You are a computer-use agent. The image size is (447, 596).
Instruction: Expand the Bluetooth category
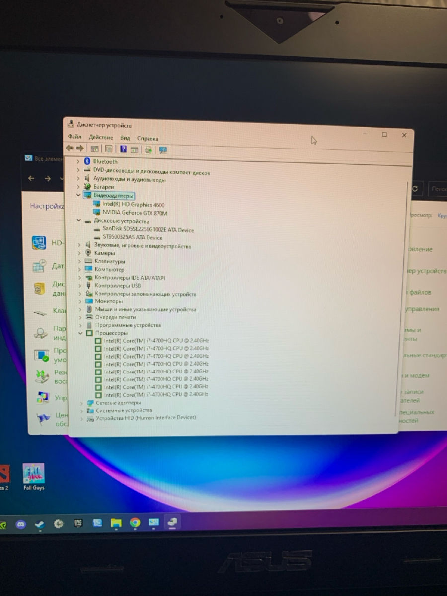[78, 161]
